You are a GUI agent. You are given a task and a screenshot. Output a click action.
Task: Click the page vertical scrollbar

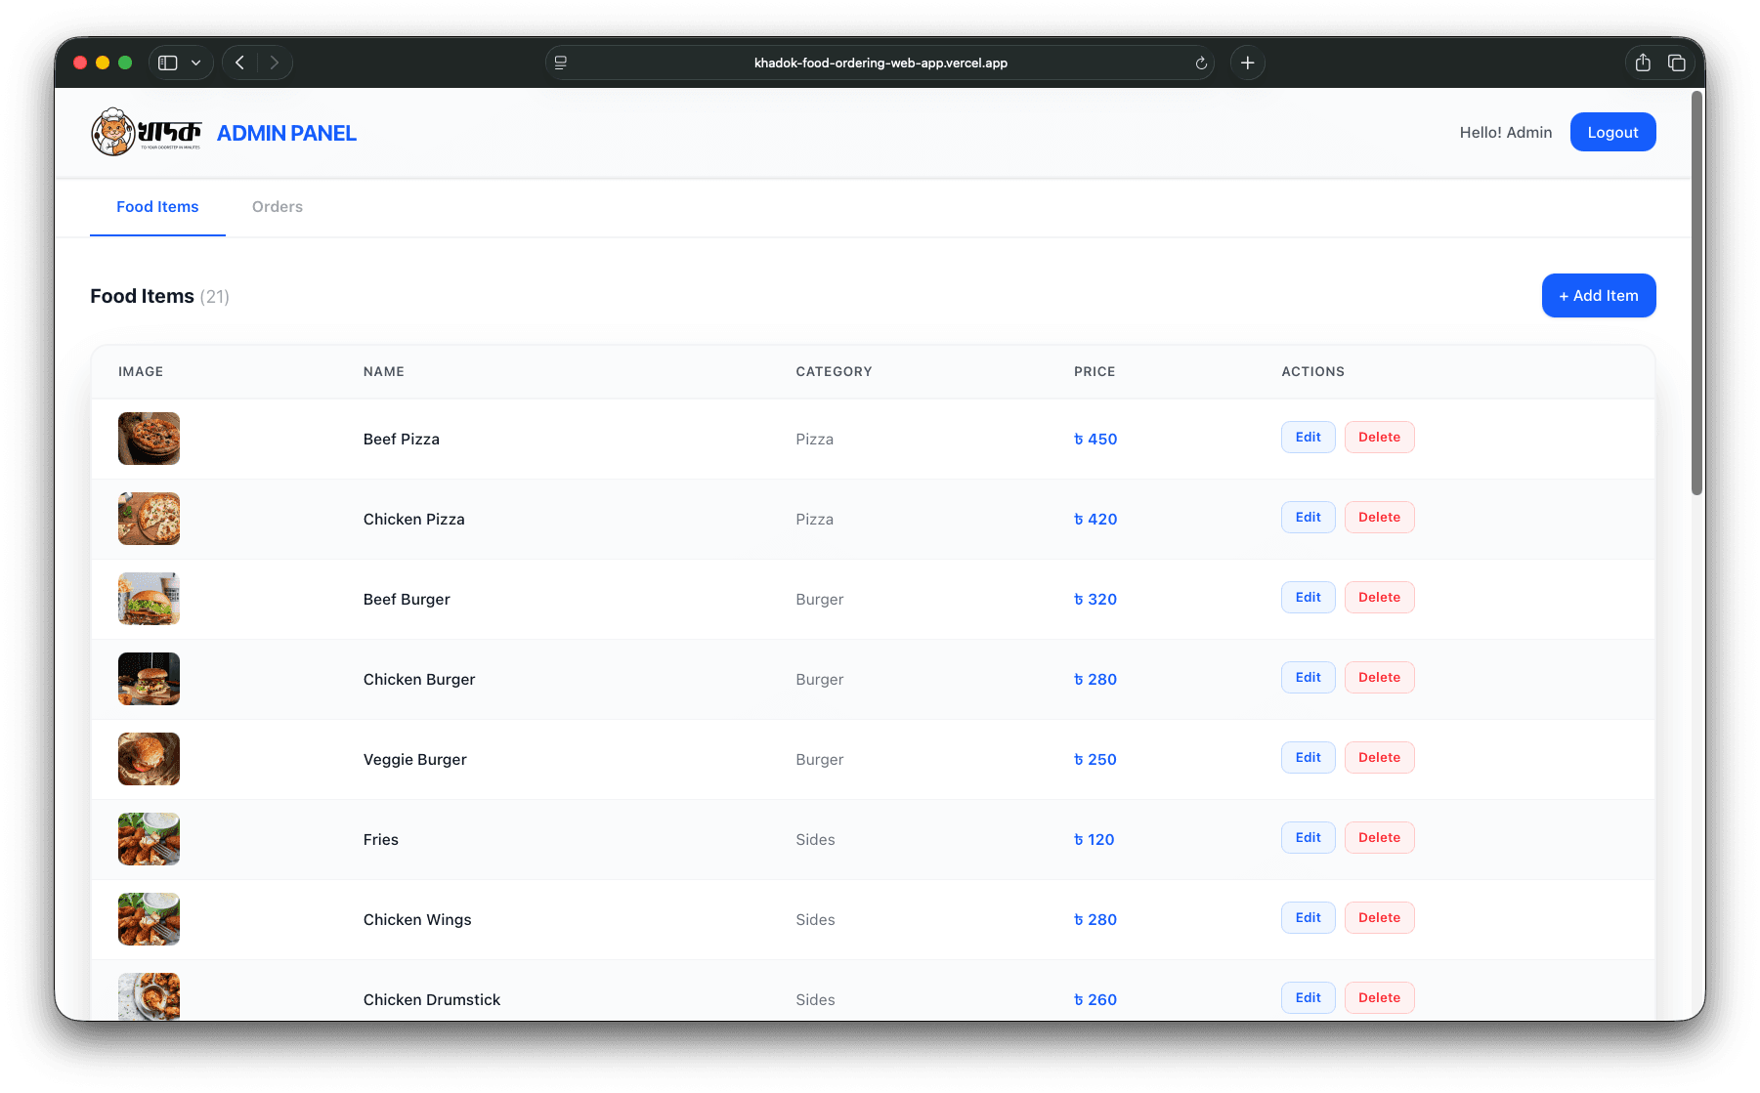tap(1697, 294)
